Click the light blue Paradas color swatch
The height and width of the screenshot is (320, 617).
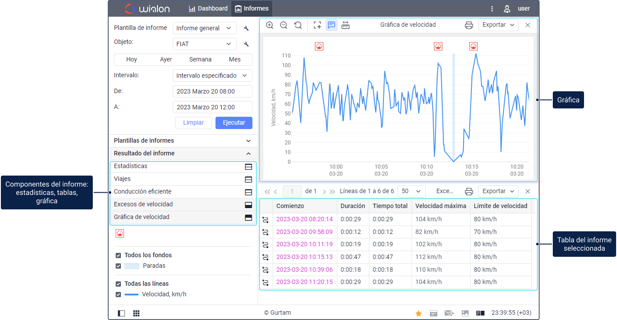click(132, 266)
